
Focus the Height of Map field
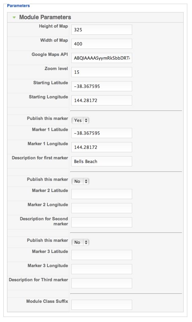click(x=102, y=30)
